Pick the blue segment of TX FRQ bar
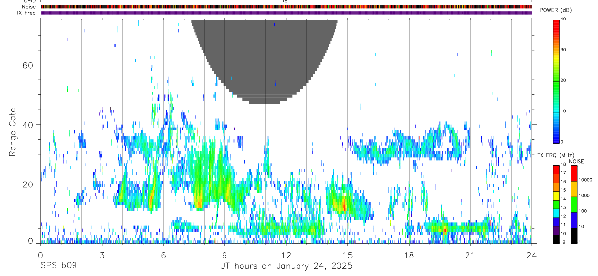Image resolution: width=598 pixels, height=276 pixels. point(556,221)
